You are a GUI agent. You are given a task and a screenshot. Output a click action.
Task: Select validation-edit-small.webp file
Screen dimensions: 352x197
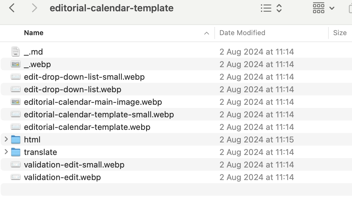(74, 164)
